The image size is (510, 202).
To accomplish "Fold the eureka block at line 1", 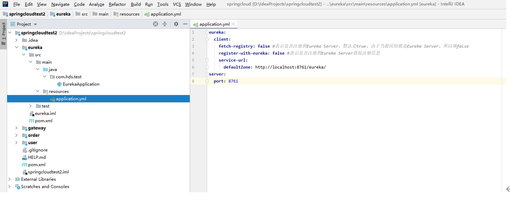I will (x=207, y=32).
